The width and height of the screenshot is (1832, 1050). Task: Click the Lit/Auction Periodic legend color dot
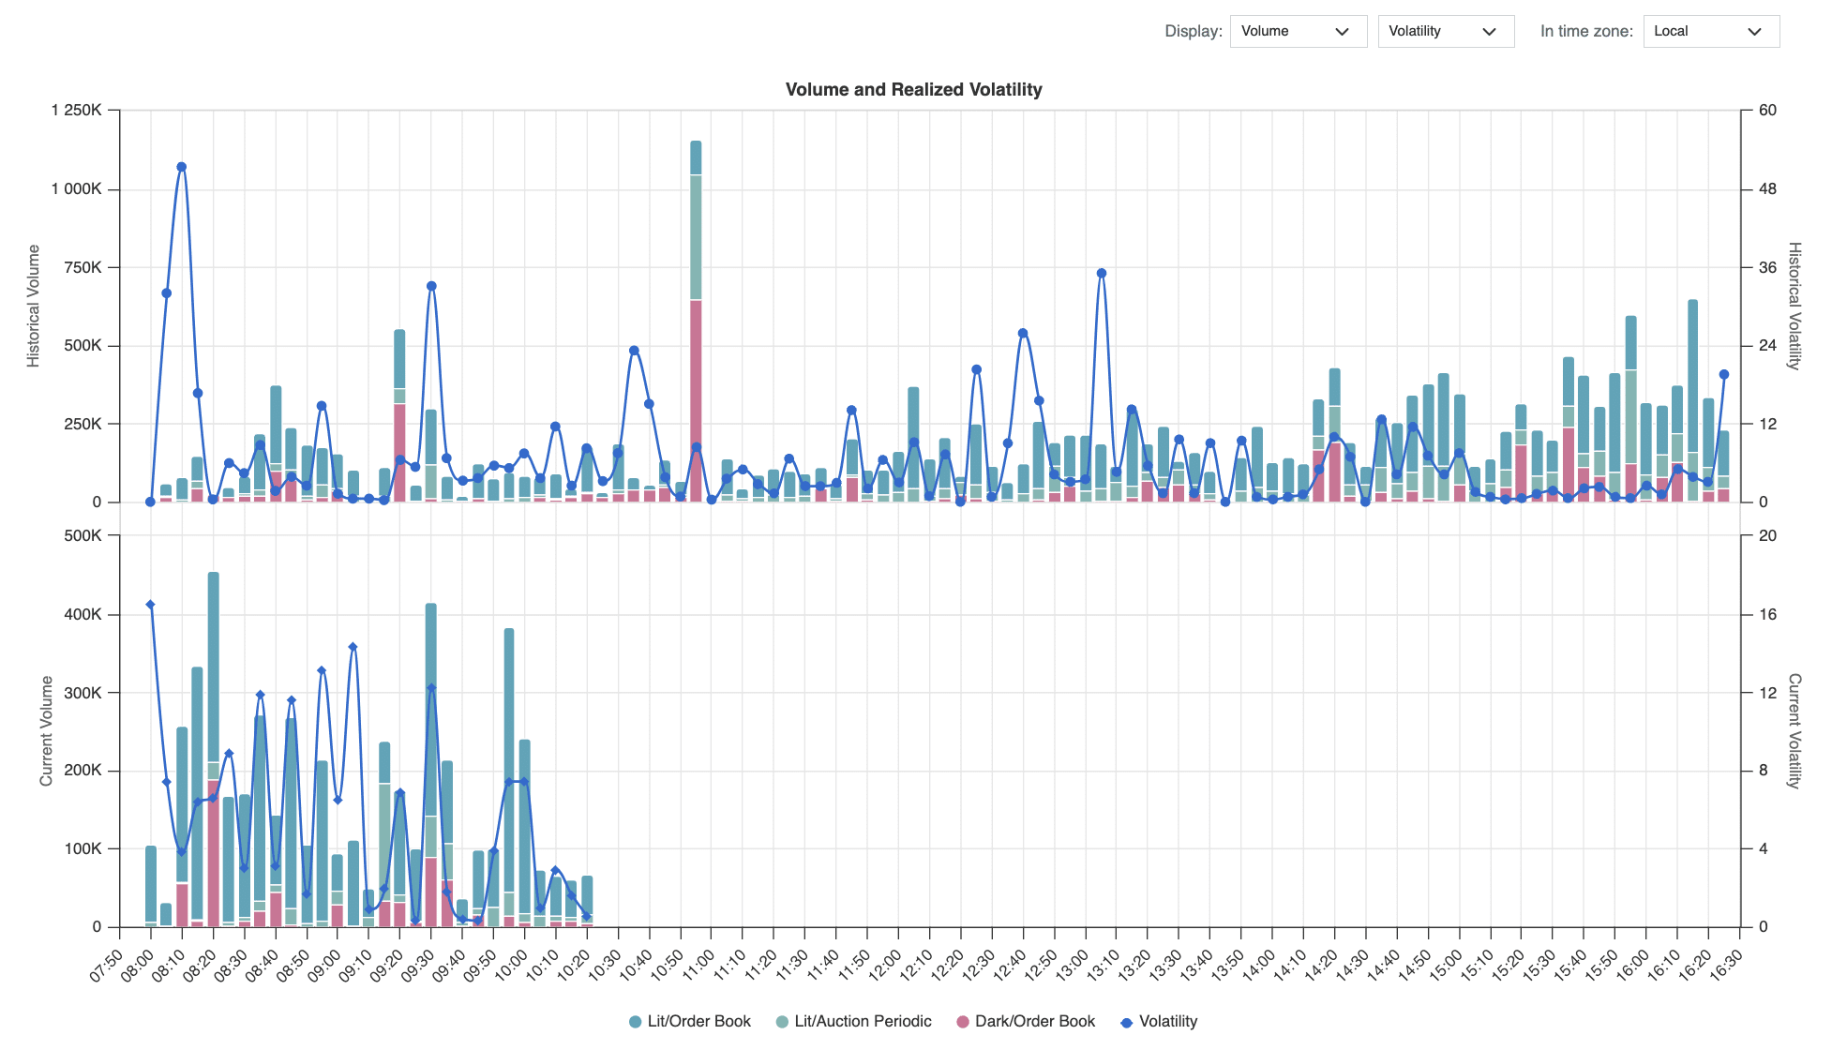783,1022
